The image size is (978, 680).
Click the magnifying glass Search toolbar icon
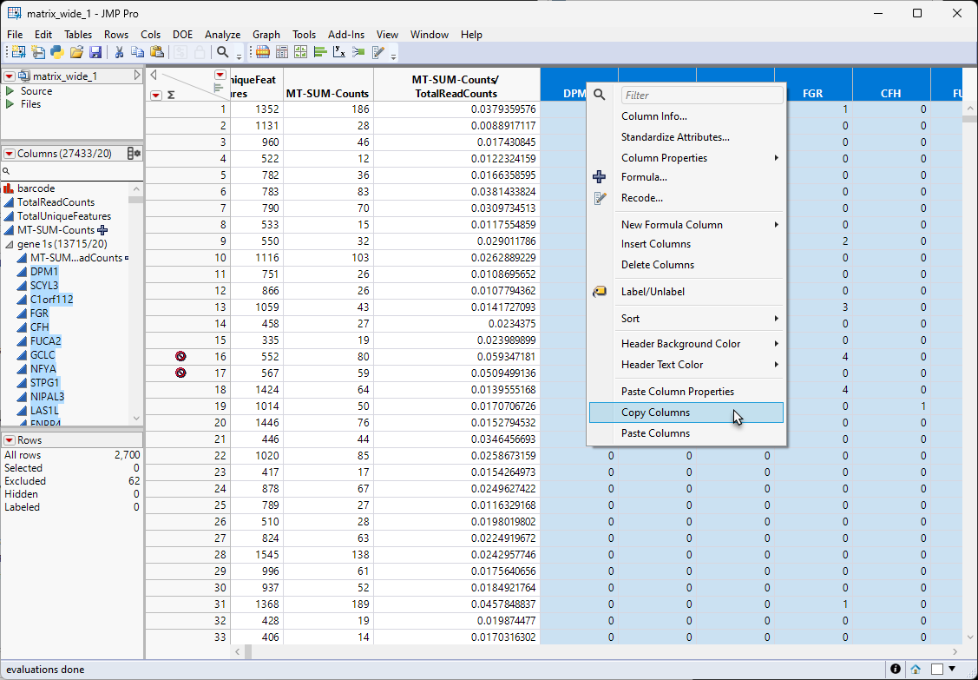(x=223, y=52)
